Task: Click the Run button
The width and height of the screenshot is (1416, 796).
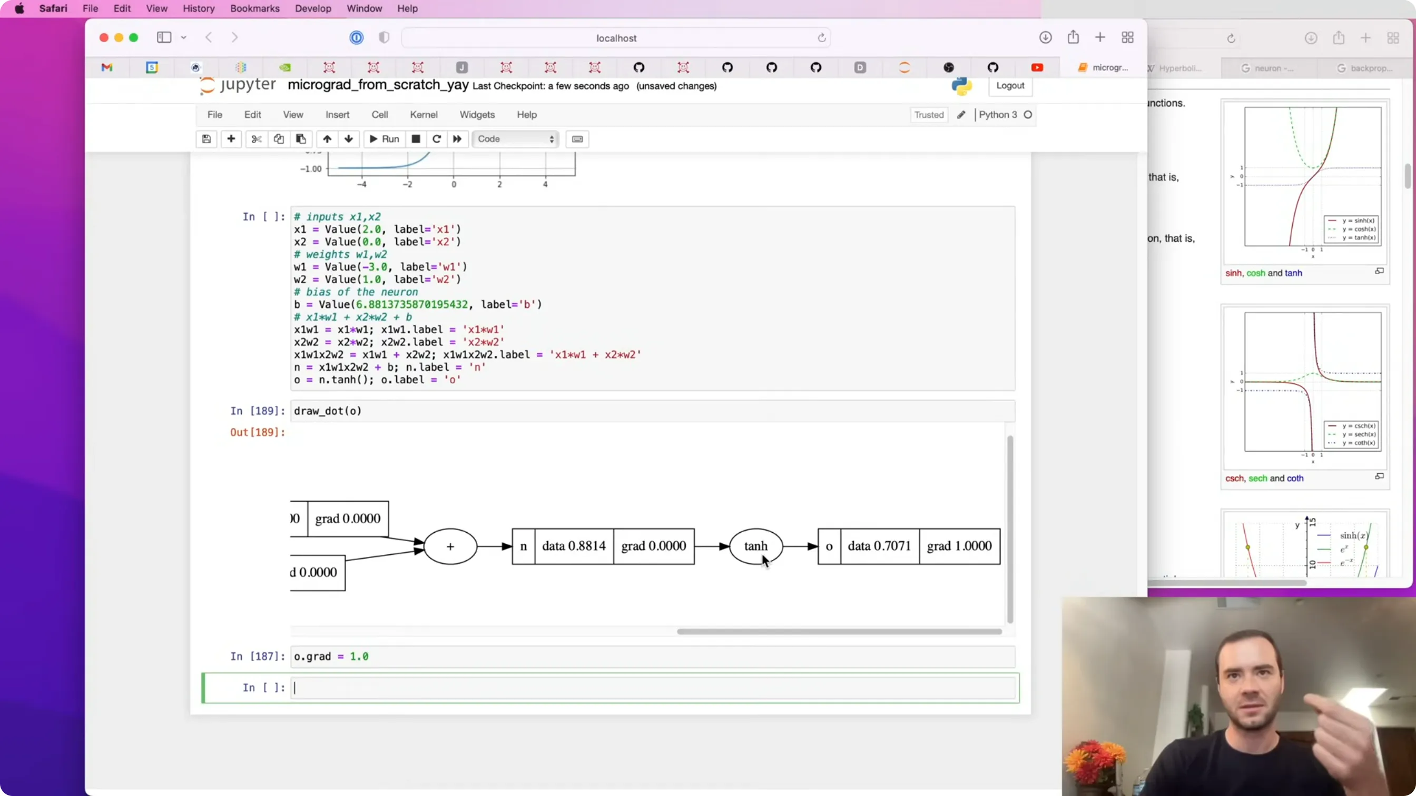Action: 384,139
